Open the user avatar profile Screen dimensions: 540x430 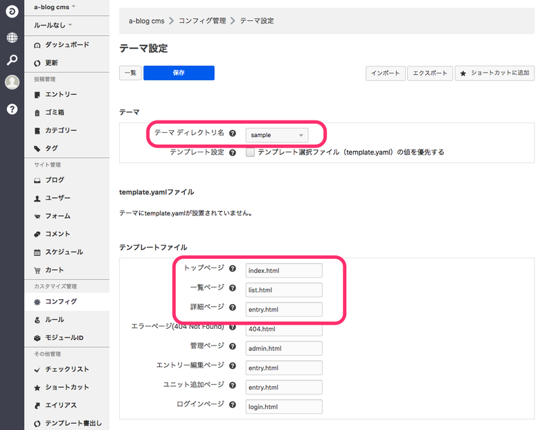tap(12, 82)
